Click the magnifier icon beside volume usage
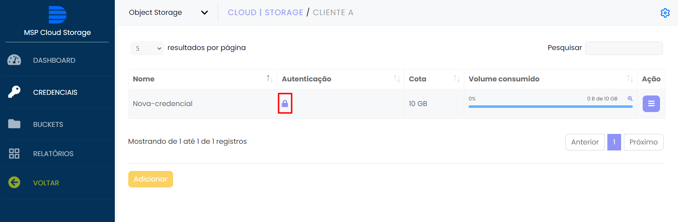 [630, 99]
